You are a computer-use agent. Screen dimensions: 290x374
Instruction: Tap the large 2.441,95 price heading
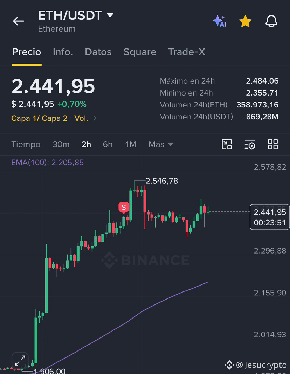click(53, 86)
